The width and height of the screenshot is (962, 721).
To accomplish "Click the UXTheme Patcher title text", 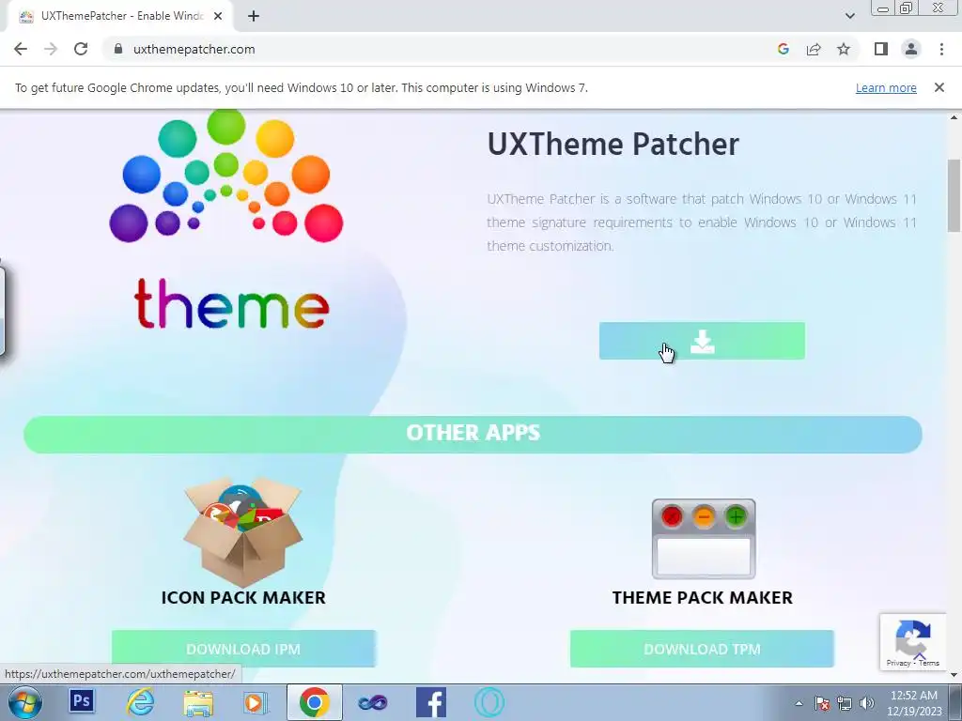I will pyautogui.click(x=613, y=144).
